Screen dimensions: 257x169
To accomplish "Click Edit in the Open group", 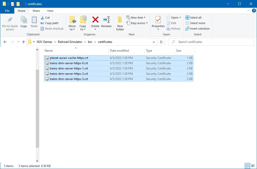I will tap(171, 23).
